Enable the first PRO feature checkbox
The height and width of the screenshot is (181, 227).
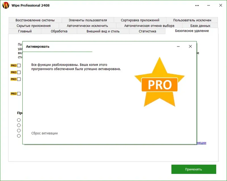pos(19,65)
